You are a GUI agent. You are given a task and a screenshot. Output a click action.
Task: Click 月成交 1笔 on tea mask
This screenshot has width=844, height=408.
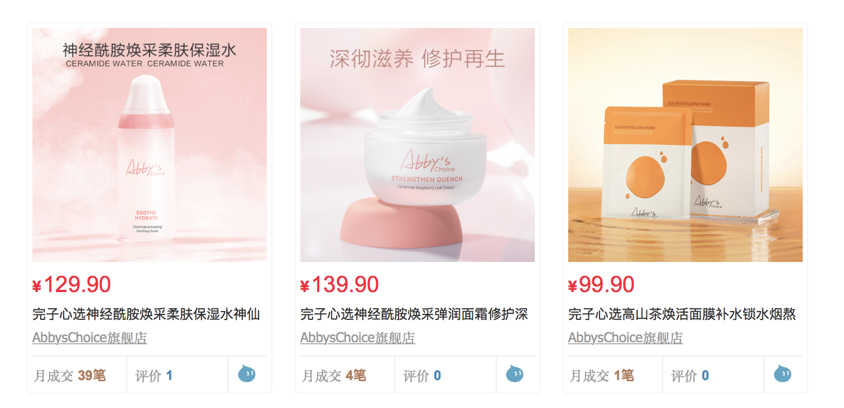(602, 376)
